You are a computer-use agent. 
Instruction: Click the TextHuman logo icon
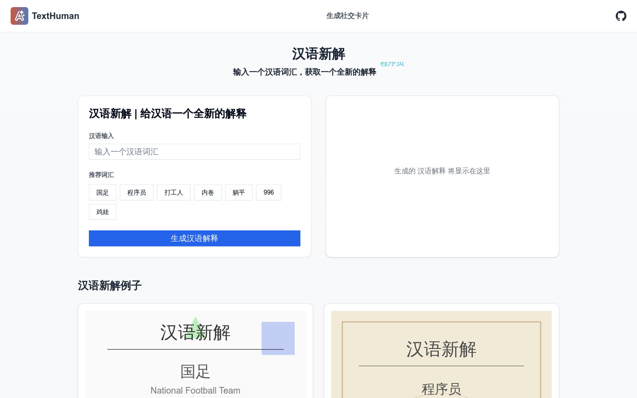(x=19, y=16)
